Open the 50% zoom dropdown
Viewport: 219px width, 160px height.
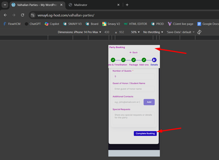[135, 32]
